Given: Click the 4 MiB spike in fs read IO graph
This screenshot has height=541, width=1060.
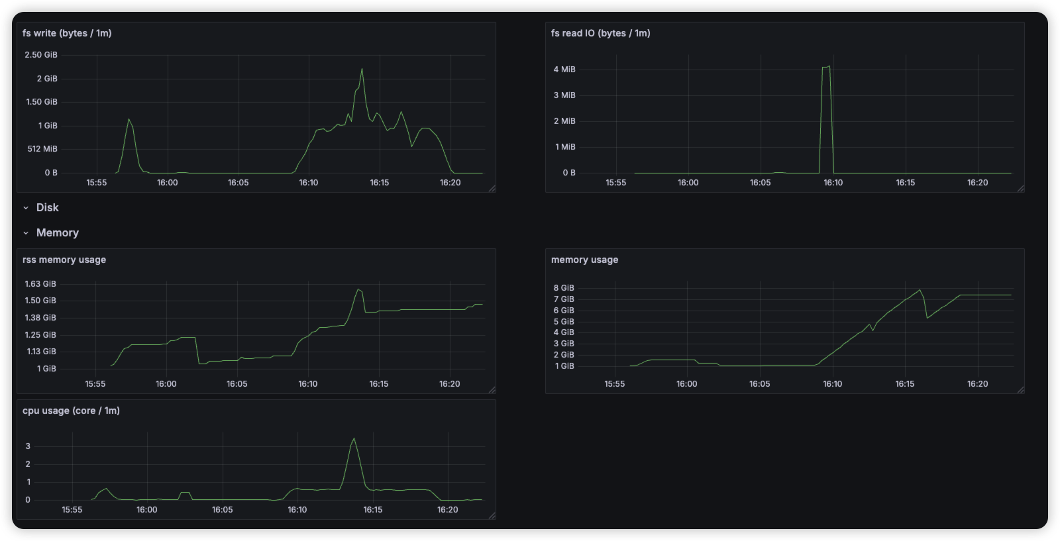Looking at the screenshot, I should click(x=826, y=67).
